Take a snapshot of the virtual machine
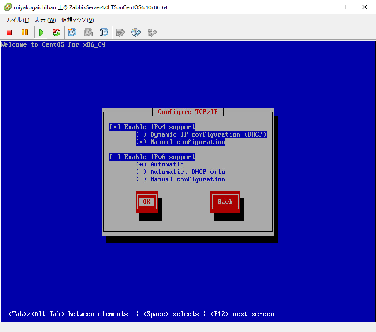376x332 pixels. point(72,32)
